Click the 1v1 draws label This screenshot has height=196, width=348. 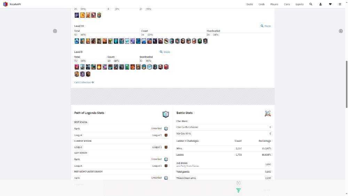182,163
